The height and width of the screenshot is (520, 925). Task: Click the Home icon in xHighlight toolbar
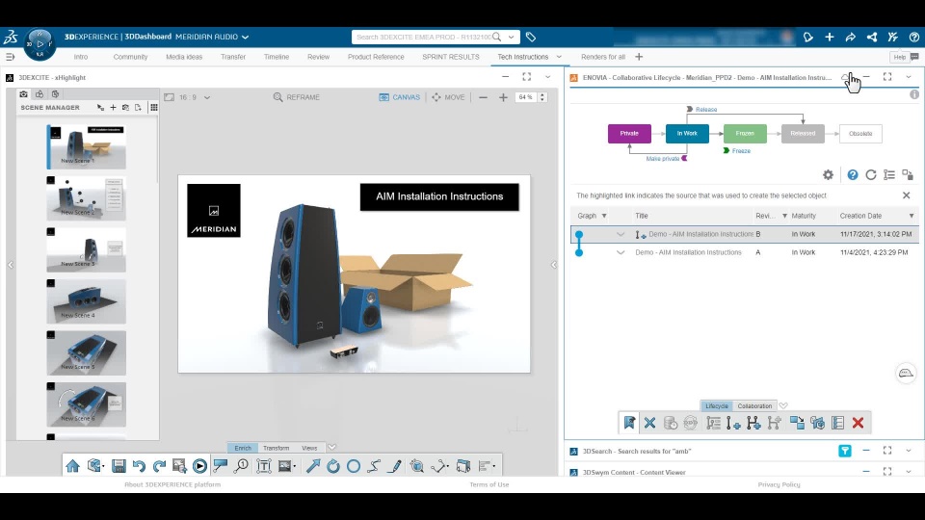72,466
